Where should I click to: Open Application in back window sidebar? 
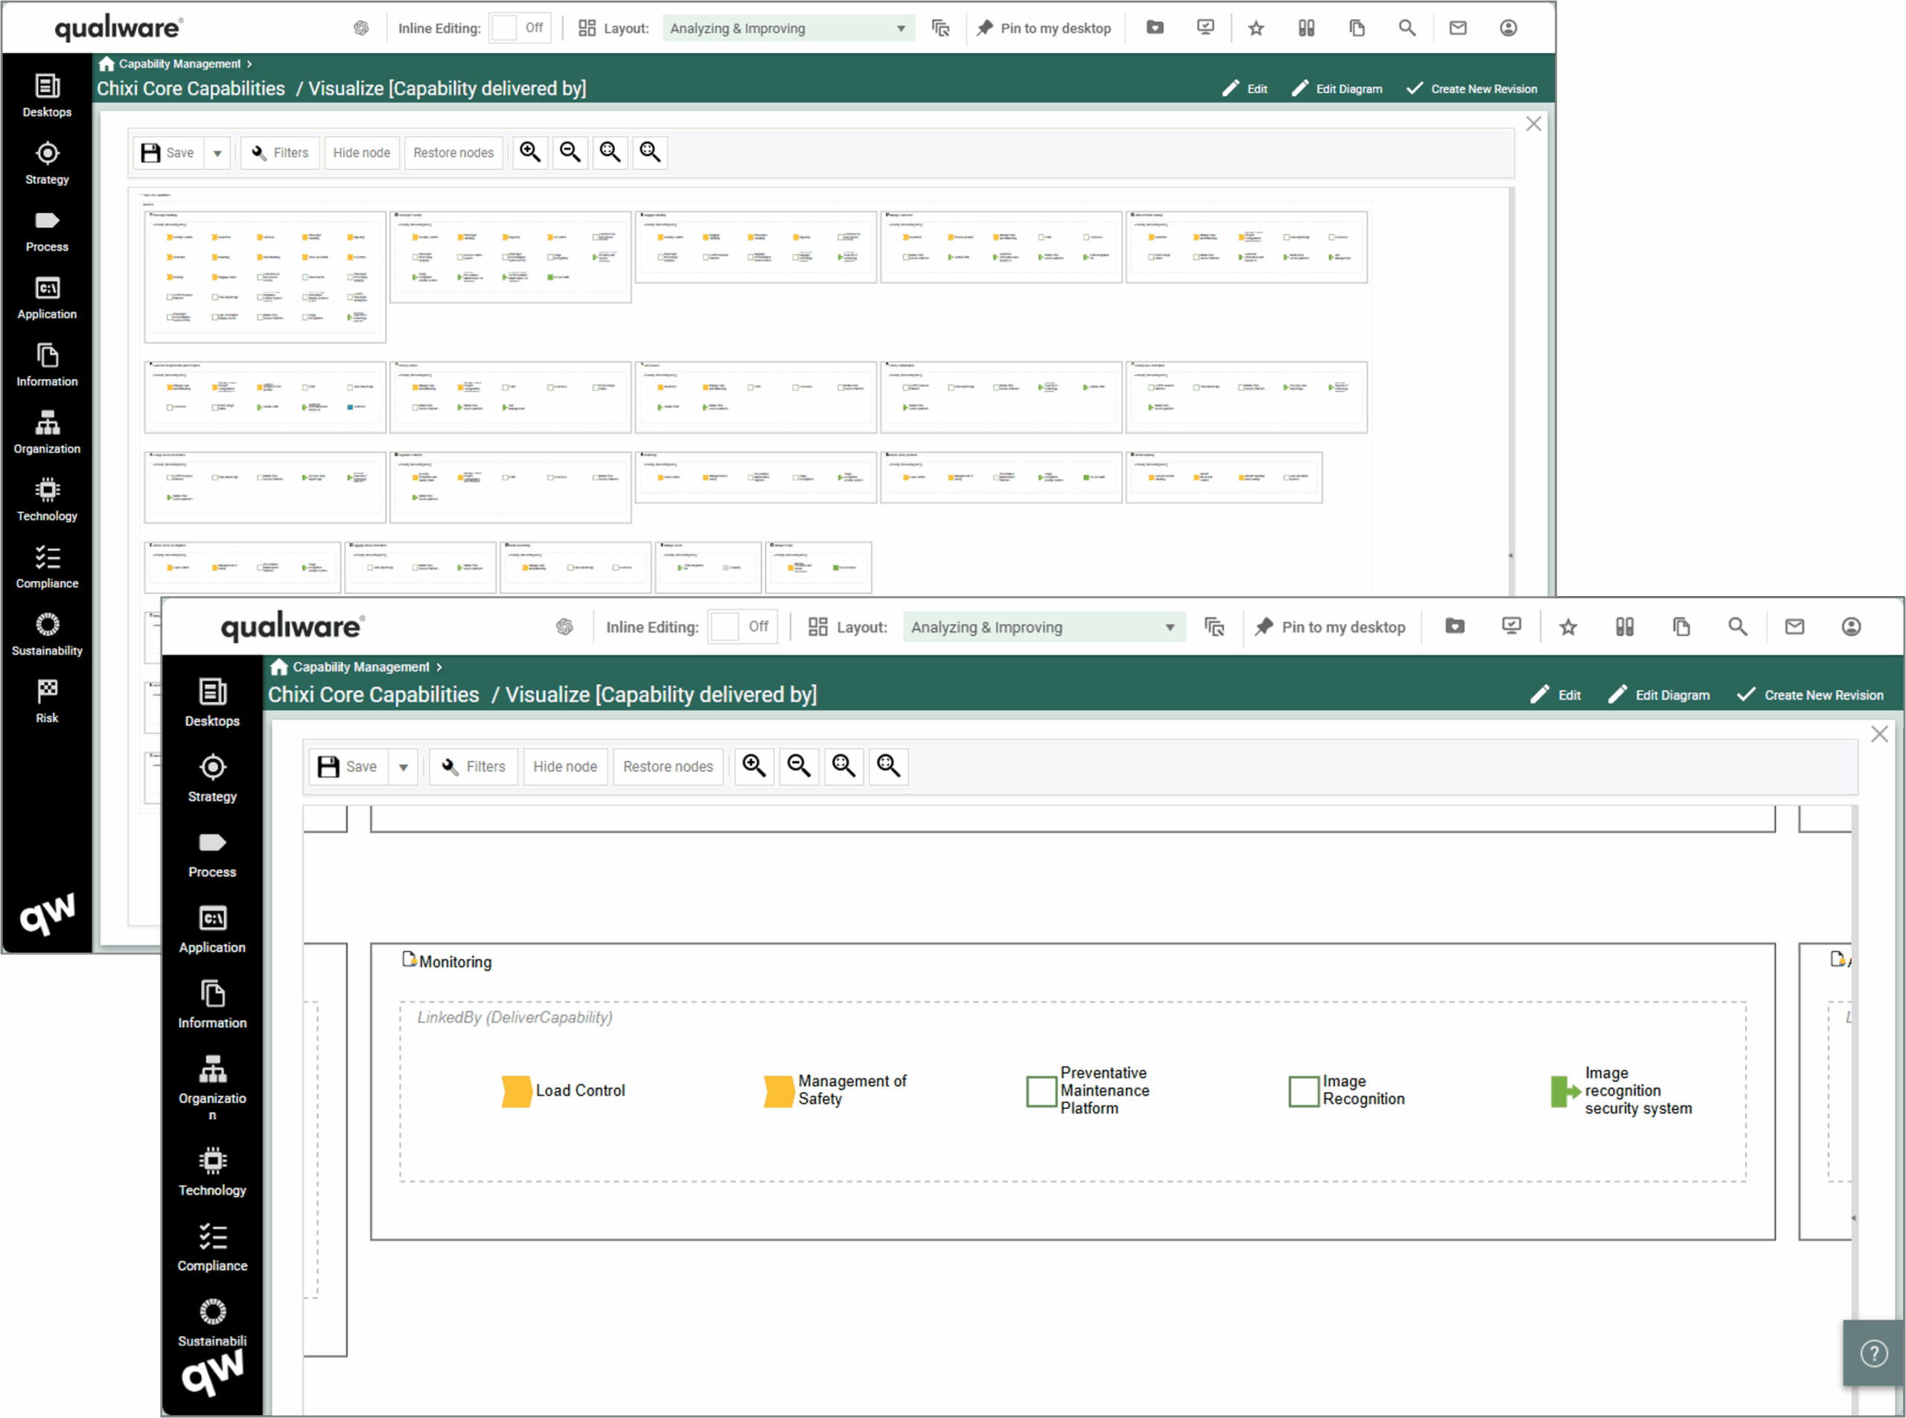tap(47, 298)
